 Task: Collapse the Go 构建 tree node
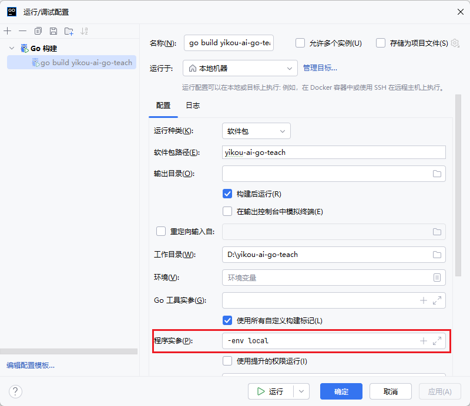12,48
